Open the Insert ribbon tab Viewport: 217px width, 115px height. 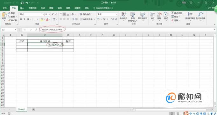click(22, 8)
